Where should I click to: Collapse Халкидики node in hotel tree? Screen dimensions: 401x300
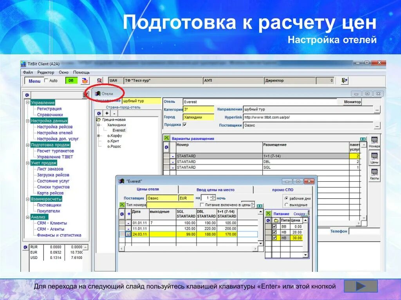98,125
